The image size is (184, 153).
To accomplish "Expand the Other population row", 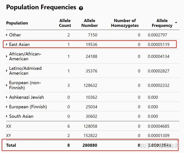I will (x=7, y=35).
